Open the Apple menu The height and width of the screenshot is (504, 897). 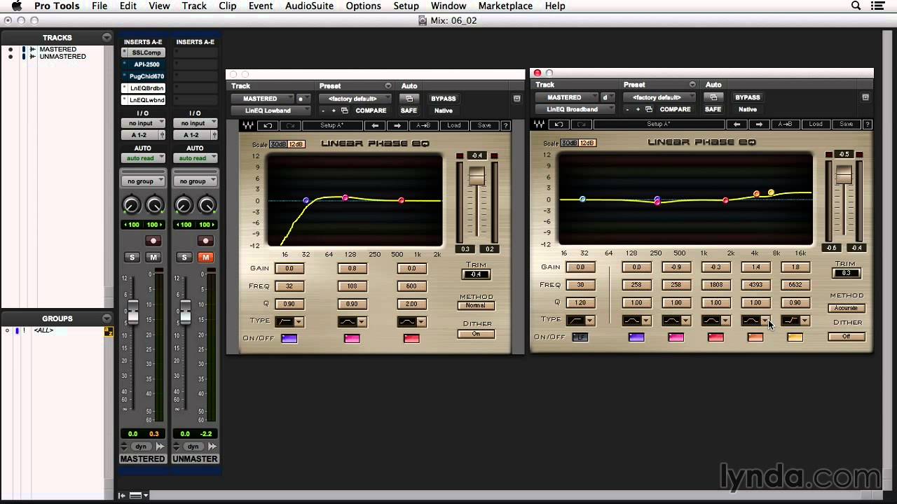16,6
